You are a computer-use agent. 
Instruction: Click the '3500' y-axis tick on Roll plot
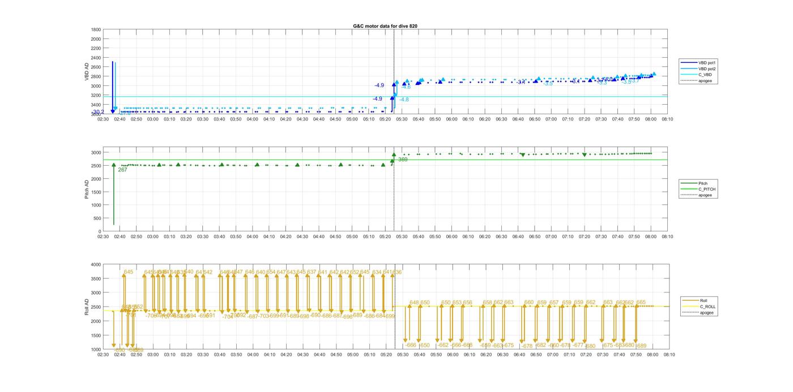pos(96,278)
